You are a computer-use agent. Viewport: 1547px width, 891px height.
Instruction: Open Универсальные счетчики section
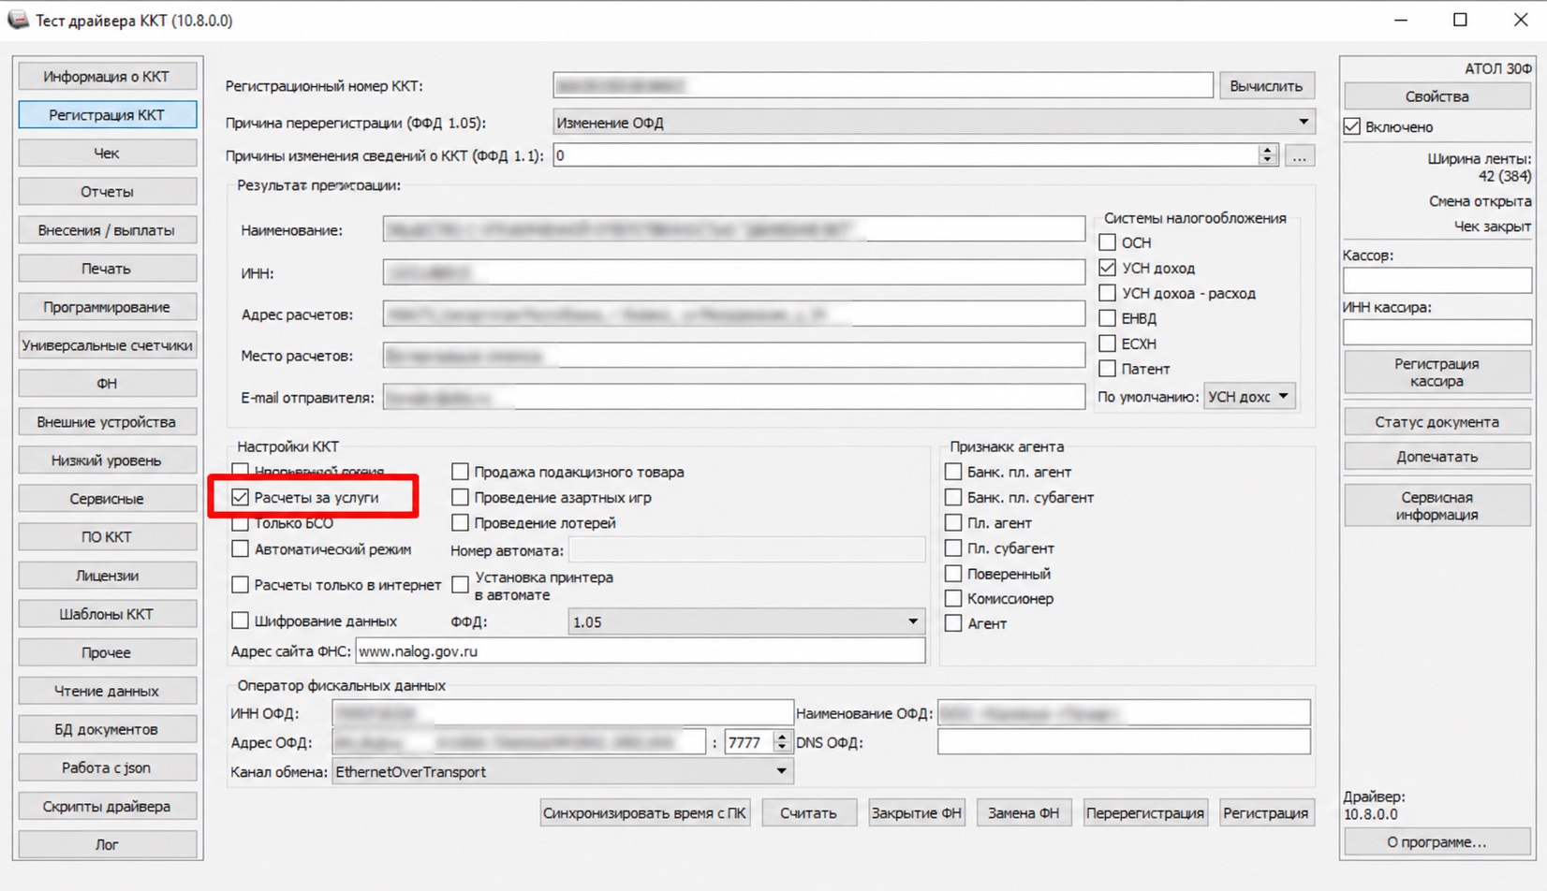click(x=107, y=345)
